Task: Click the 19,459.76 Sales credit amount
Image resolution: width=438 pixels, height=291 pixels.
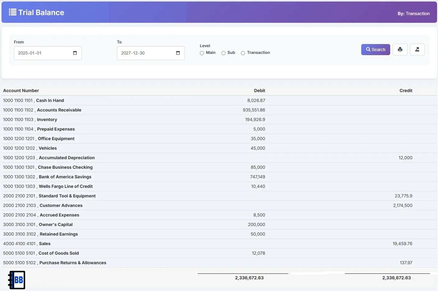Action: pyautogui.click(x=402, y=244)
